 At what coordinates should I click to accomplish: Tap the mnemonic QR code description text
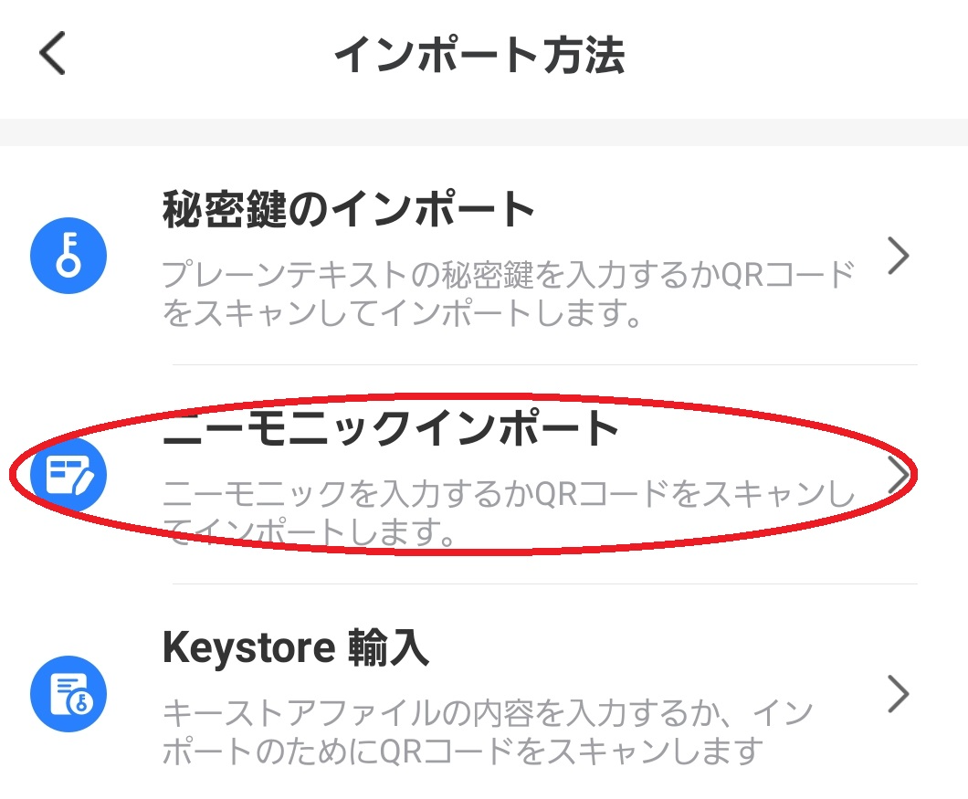(508, 512)
